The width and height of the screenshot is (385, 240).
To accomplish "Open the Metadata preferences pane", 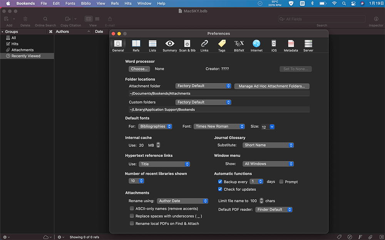I will (x=291, y=46).
